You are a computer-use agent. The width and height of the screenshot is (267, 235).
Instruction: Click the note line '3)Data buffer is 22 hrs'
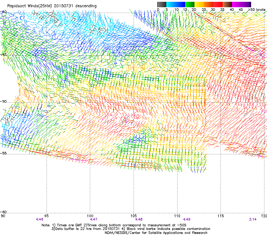pyautogui.click(x=131, y=229)
